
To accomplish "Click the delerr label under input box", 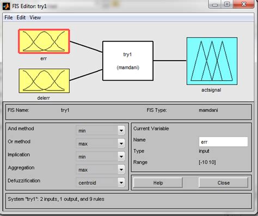I will (x=44, y=98).
